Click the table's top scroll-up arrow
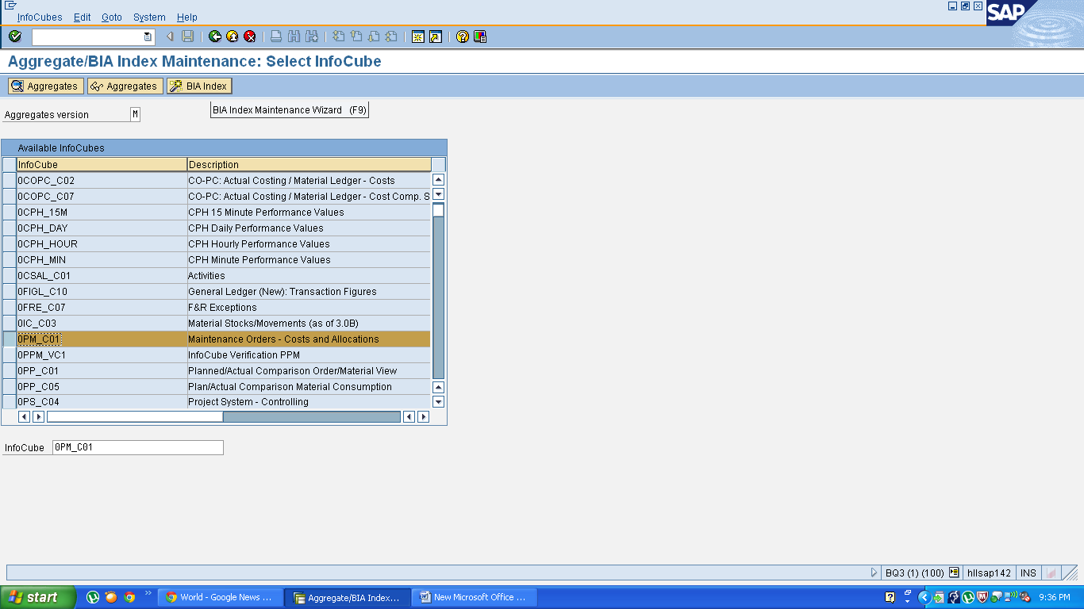Screen dimensions: 1084x609 (438, 180)
